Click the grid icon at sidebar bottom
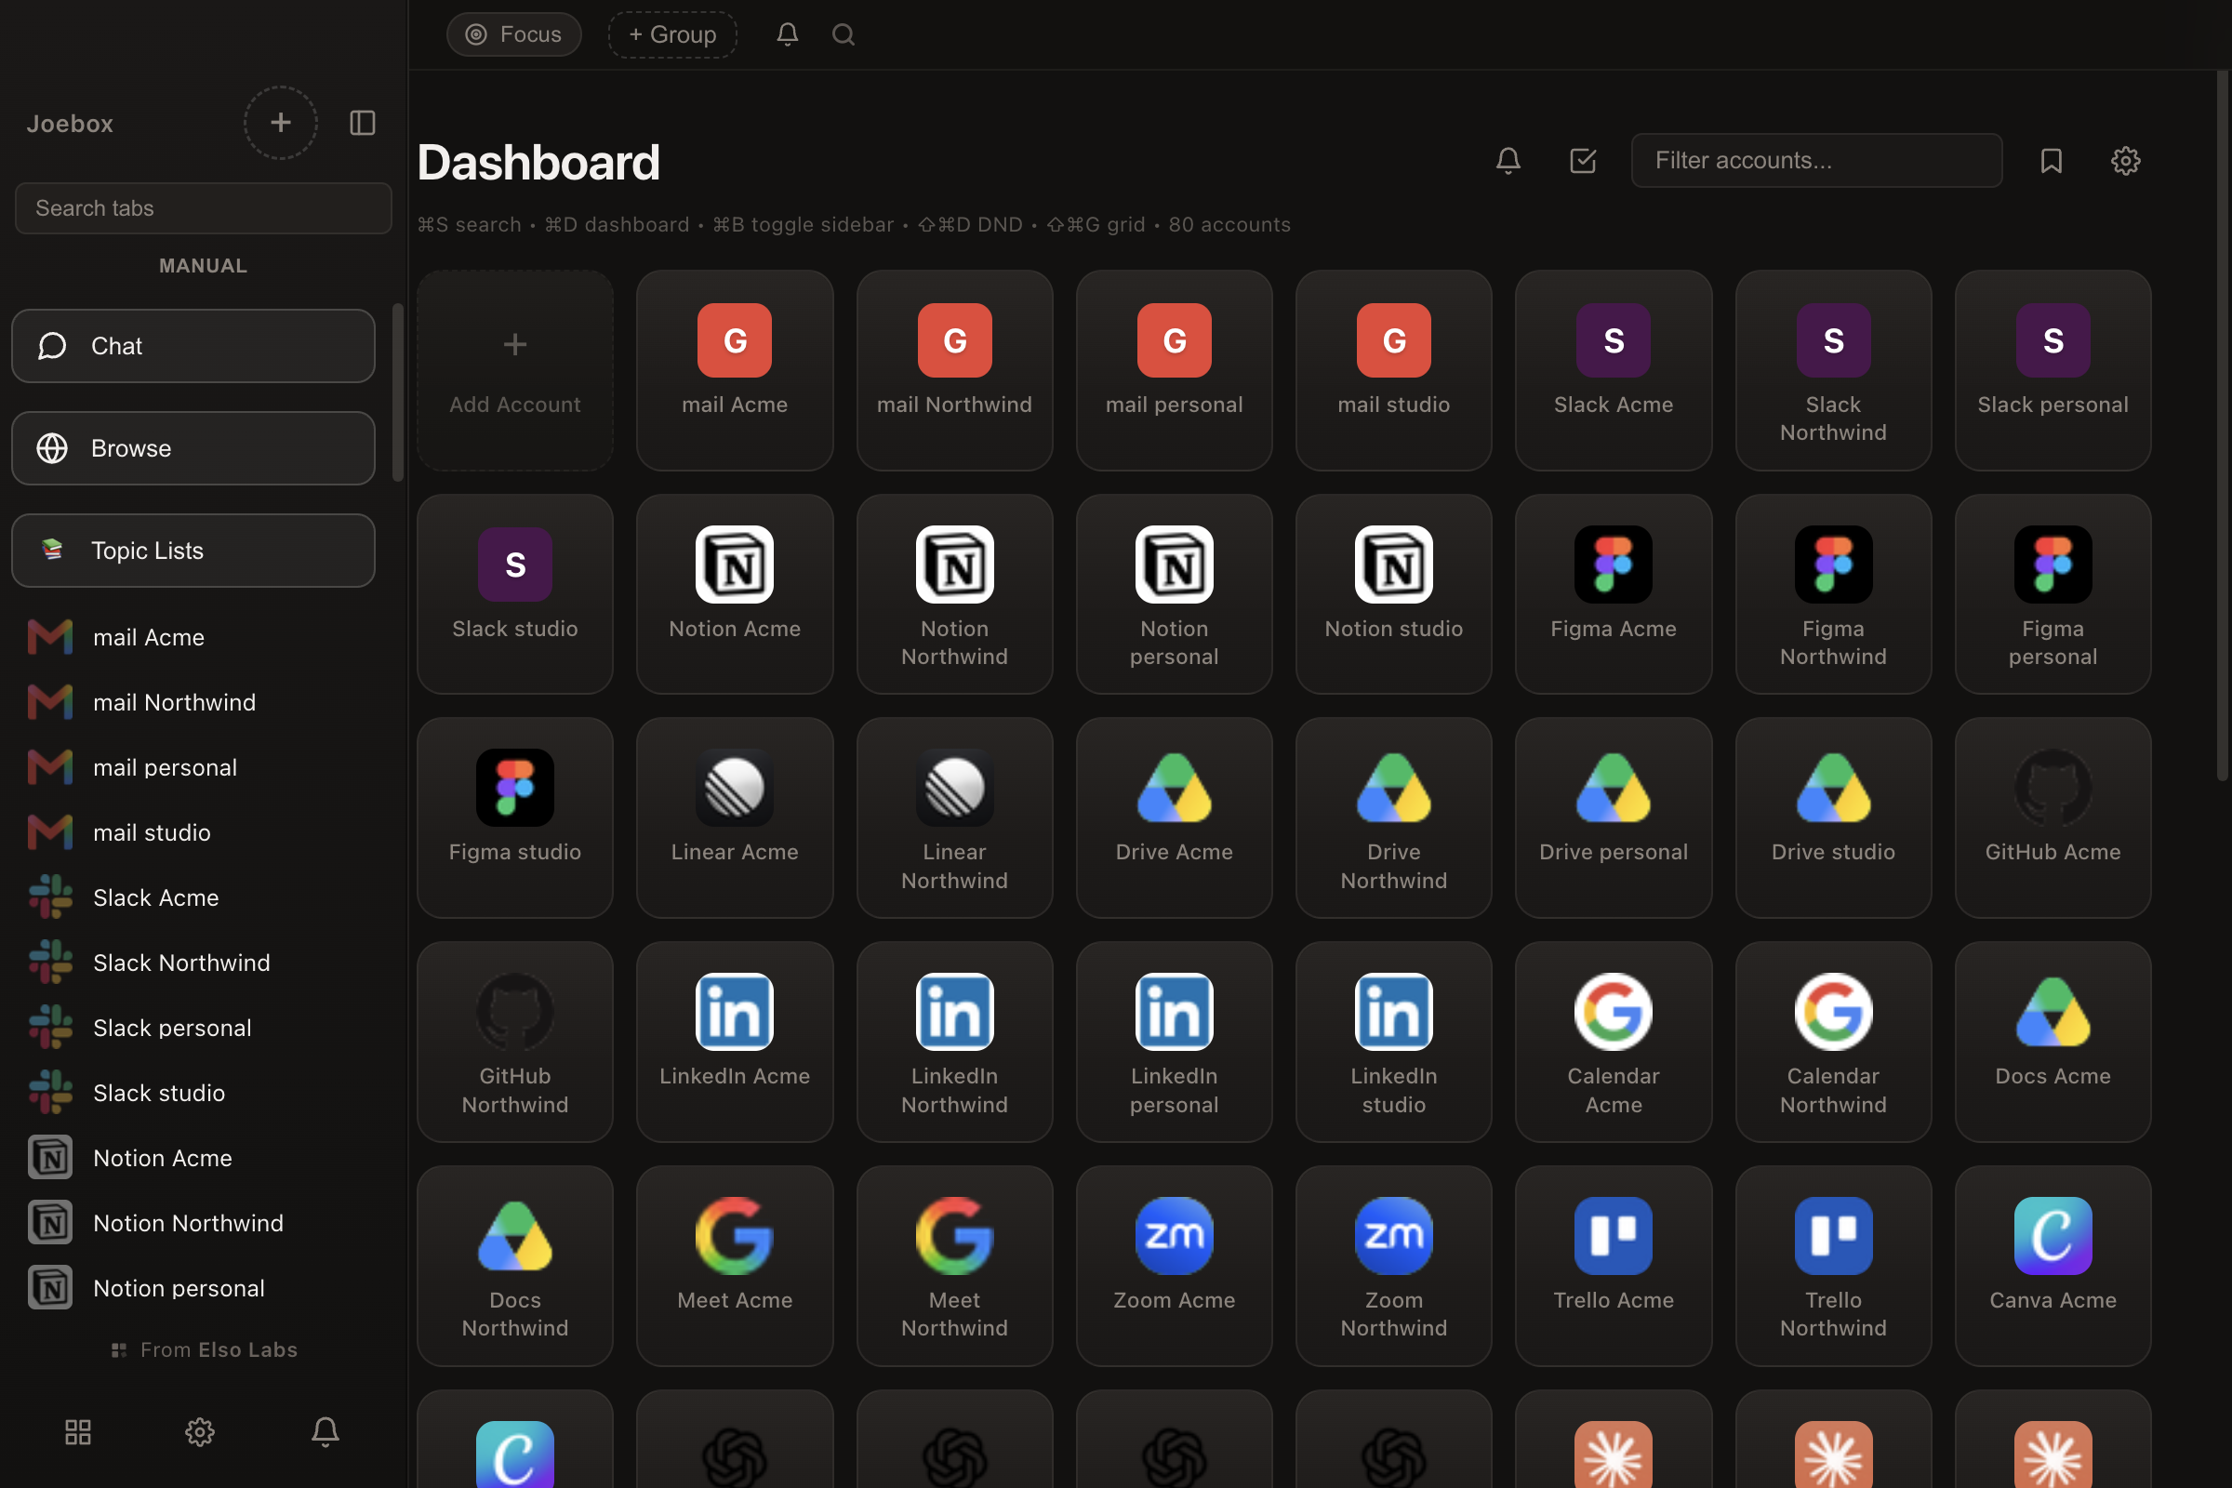 click(x=78, y=1431)
